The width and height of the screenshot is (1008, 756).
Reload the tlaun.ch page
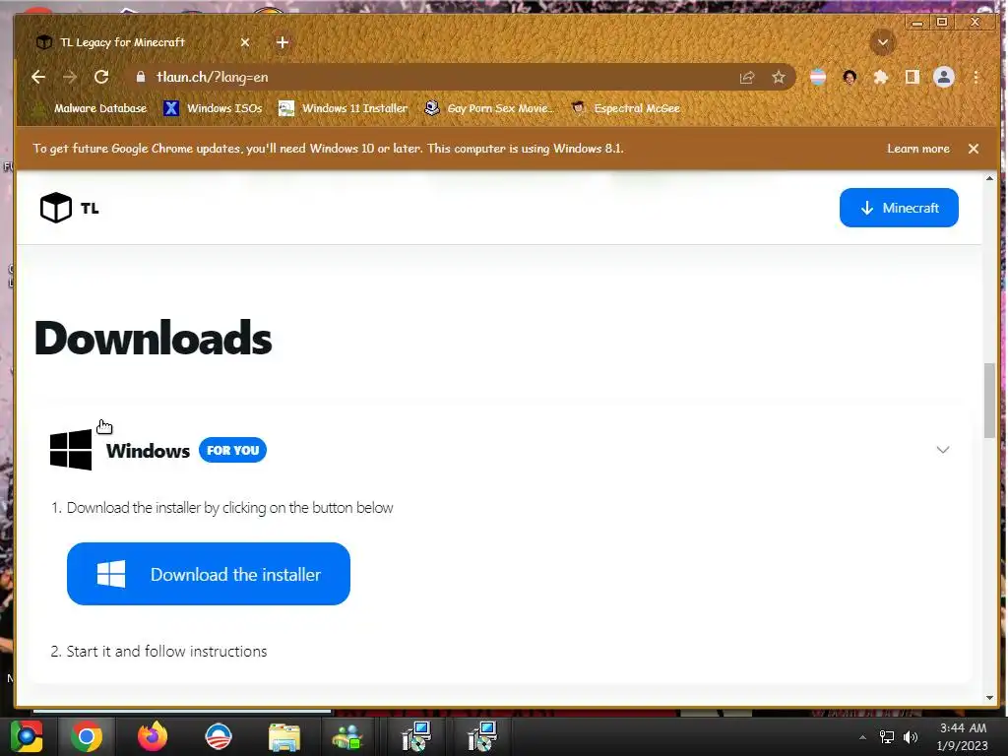[101, 77]
